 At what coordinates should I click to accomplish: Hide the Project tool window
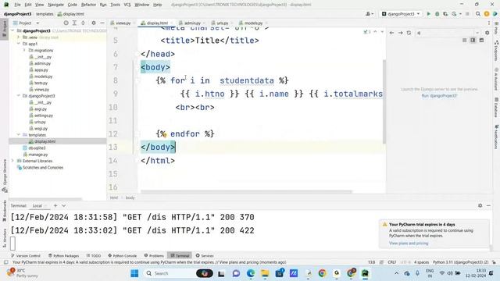click(x=102, y=23)
